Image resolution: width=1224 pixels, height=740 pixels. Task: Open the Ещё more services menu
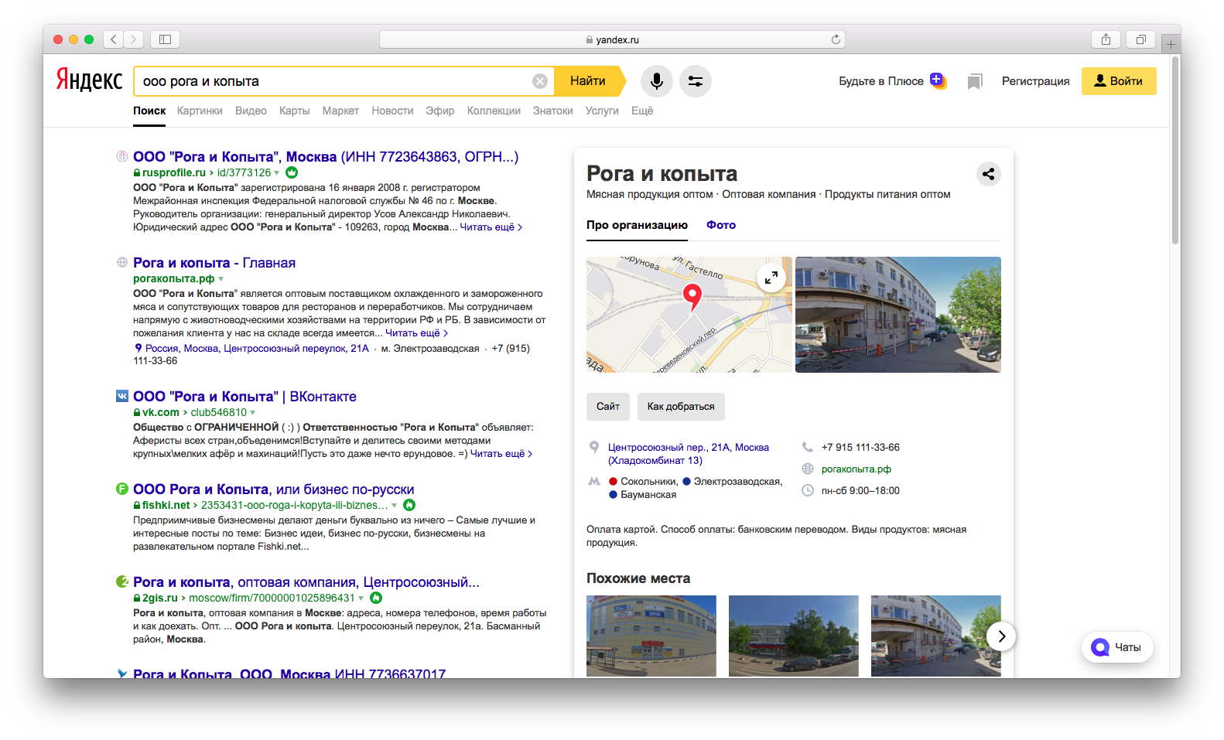[x=642, y=111]
